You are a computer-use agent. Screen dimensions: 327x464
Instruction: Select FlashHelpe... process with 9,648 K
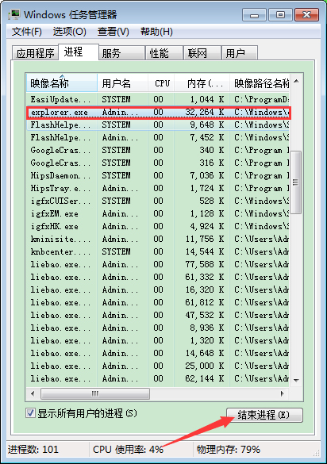[158, 125]
